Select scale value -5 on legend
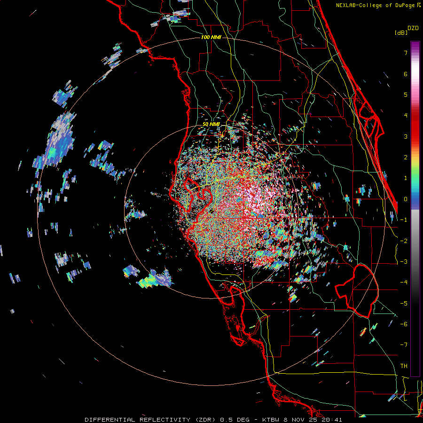Viewport: 423px width, 423px height. [404, 304]
